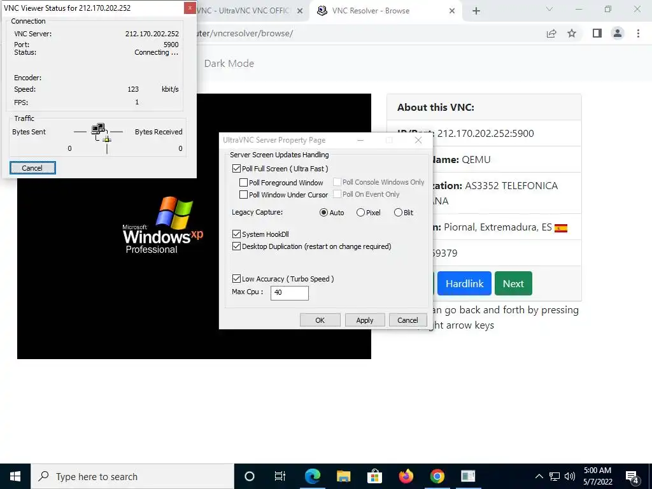
Task: Click the Spain flag icon
Action: coord(561,228)
